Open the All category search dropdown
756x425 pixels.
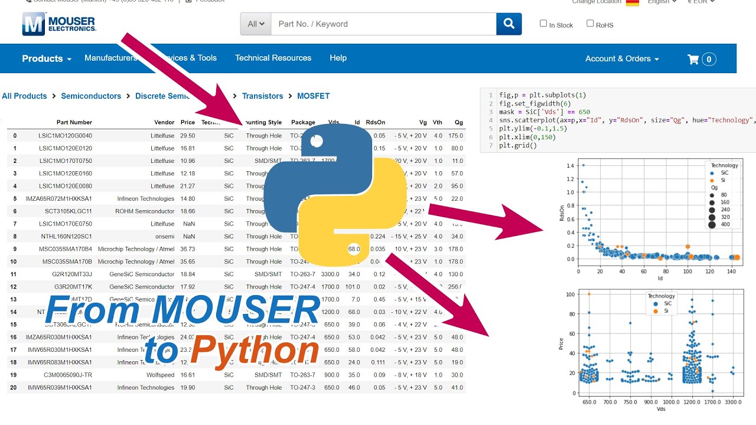coord(256,24)
